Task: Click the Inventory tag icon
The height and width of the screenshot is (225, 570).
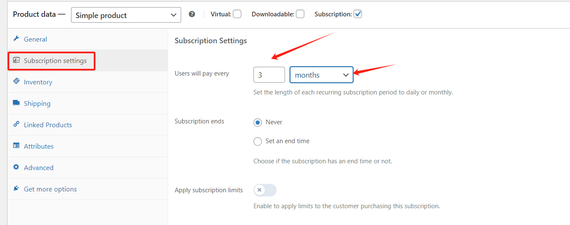Action: point(16,81)
